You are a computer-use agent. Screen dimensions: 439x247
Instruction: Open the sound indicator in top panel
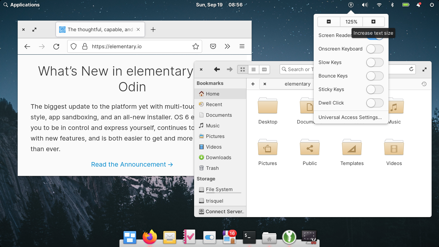pos(365,5)
